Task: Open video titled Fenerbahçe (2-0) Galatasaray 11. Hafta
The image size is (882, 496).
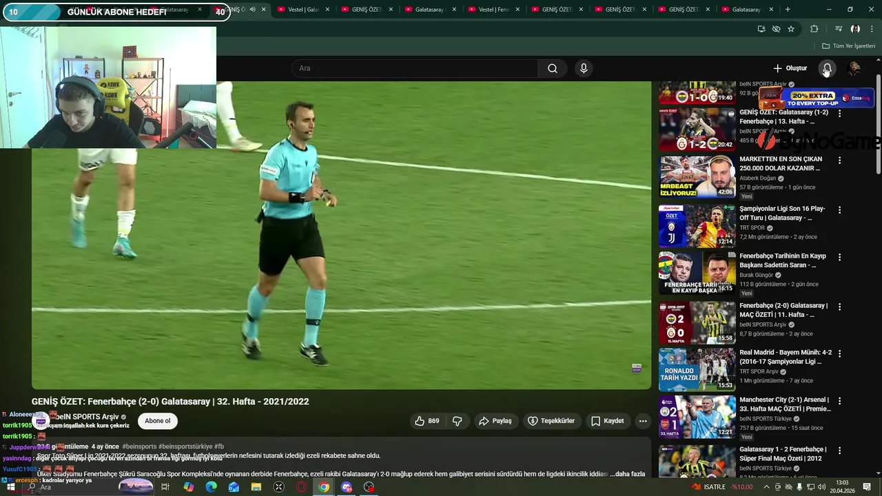Action: point(783,310)
